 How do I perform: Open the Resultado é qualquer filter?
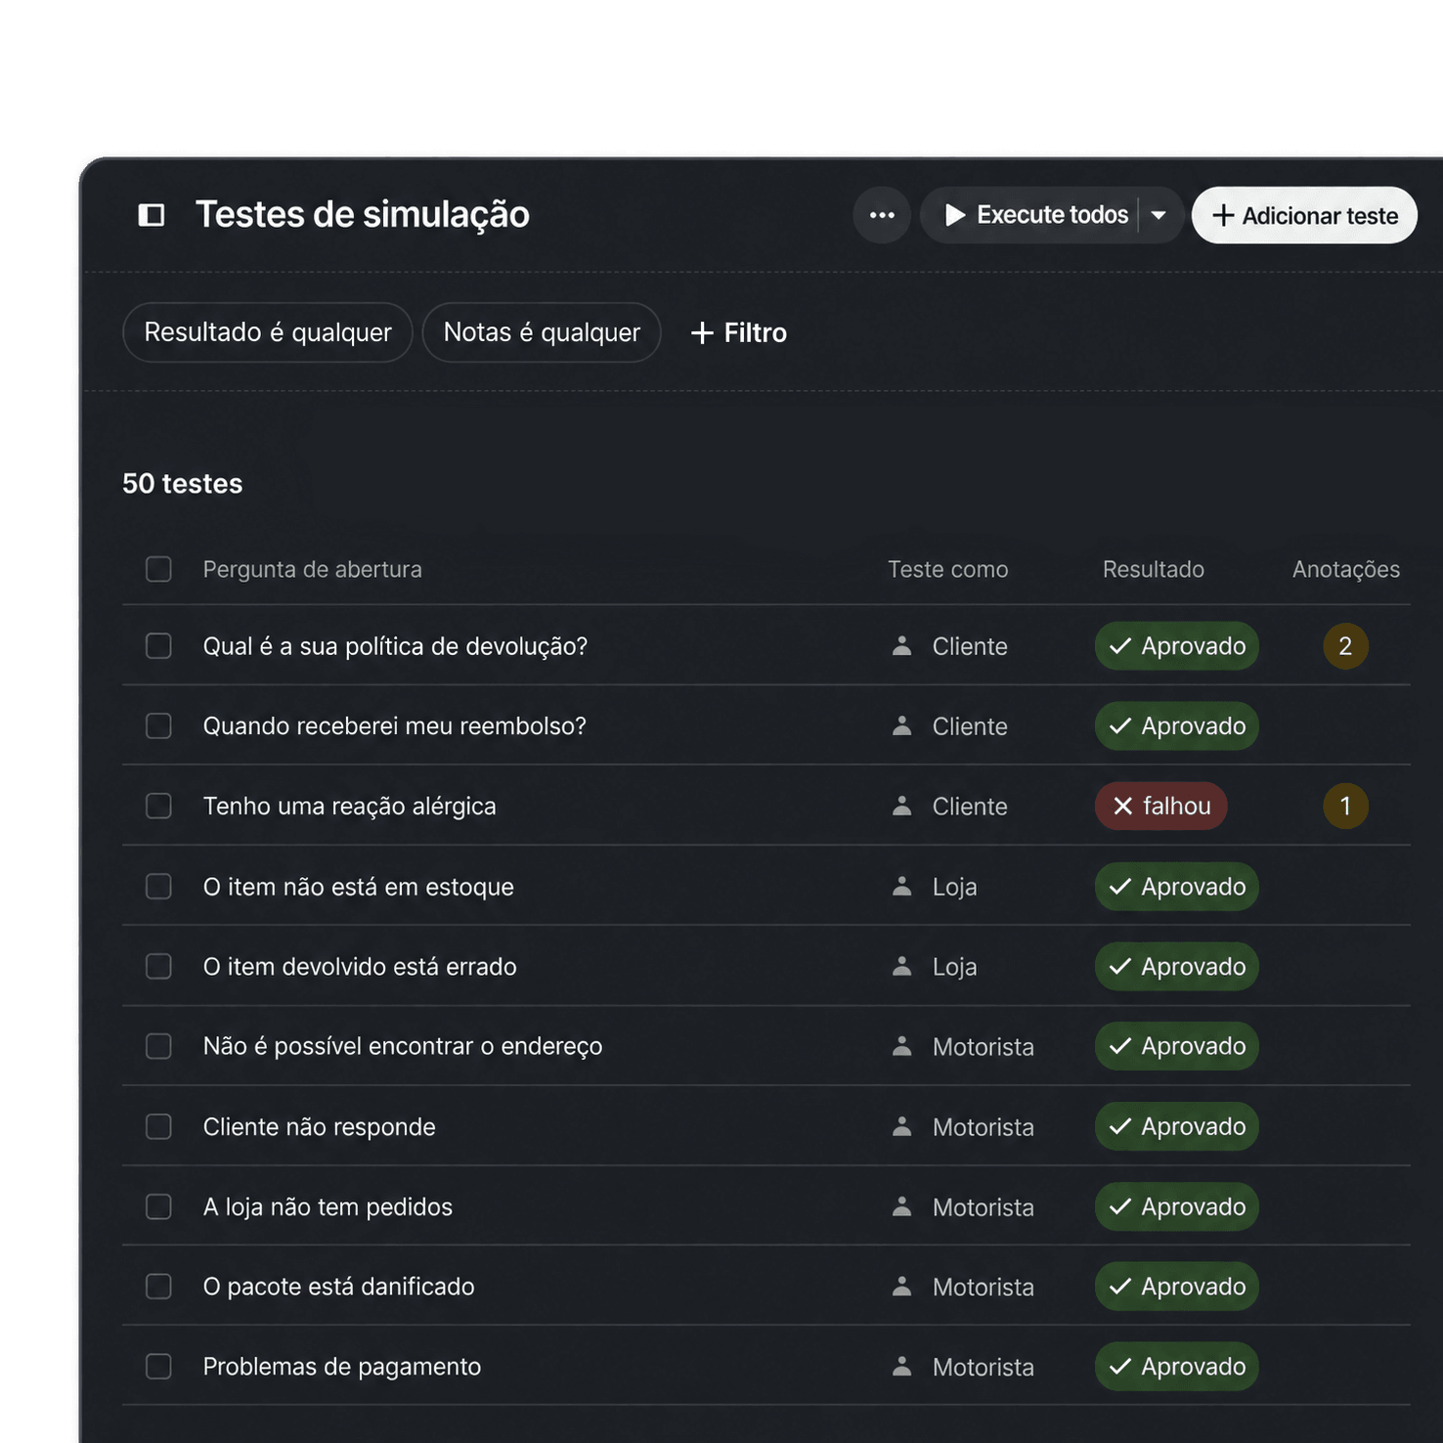268,332
